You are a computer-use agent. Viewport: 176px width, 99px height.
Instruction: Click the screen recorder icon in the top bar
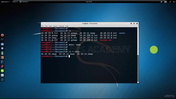coord(161,2)
